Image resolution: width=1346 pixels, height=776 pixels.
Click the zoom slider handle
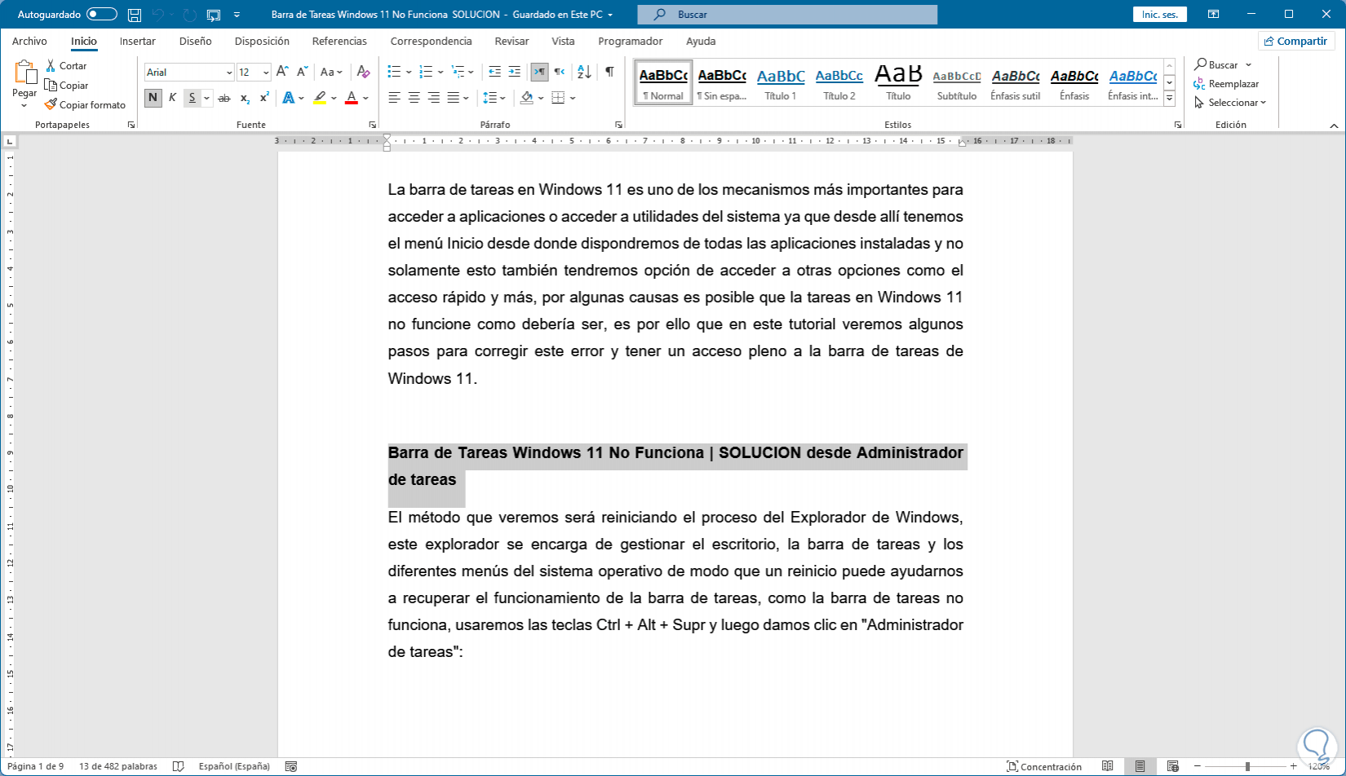[1247, 766]
